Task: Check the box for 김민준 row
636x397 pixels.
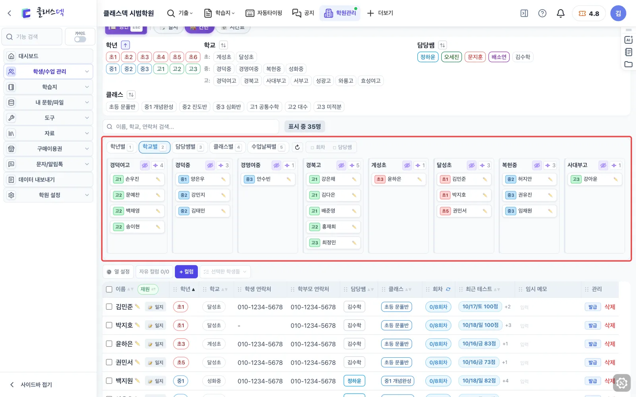Action: point(109,306)
